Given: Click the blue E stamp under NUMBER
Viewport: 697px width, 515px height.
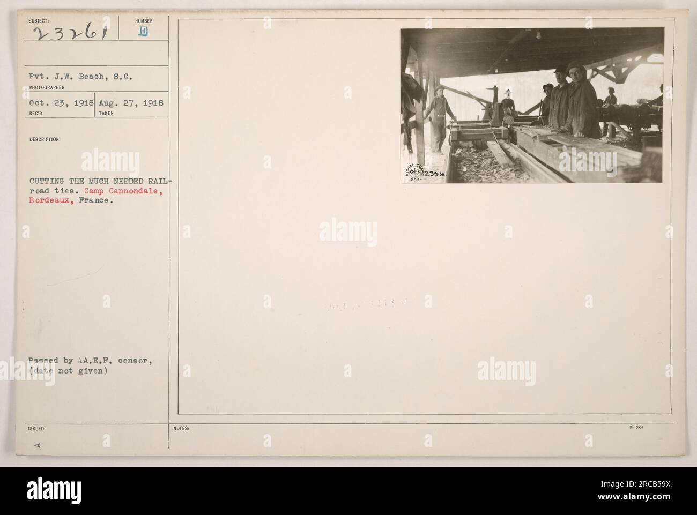Looking at the screenshot, I should click(144, 32).
